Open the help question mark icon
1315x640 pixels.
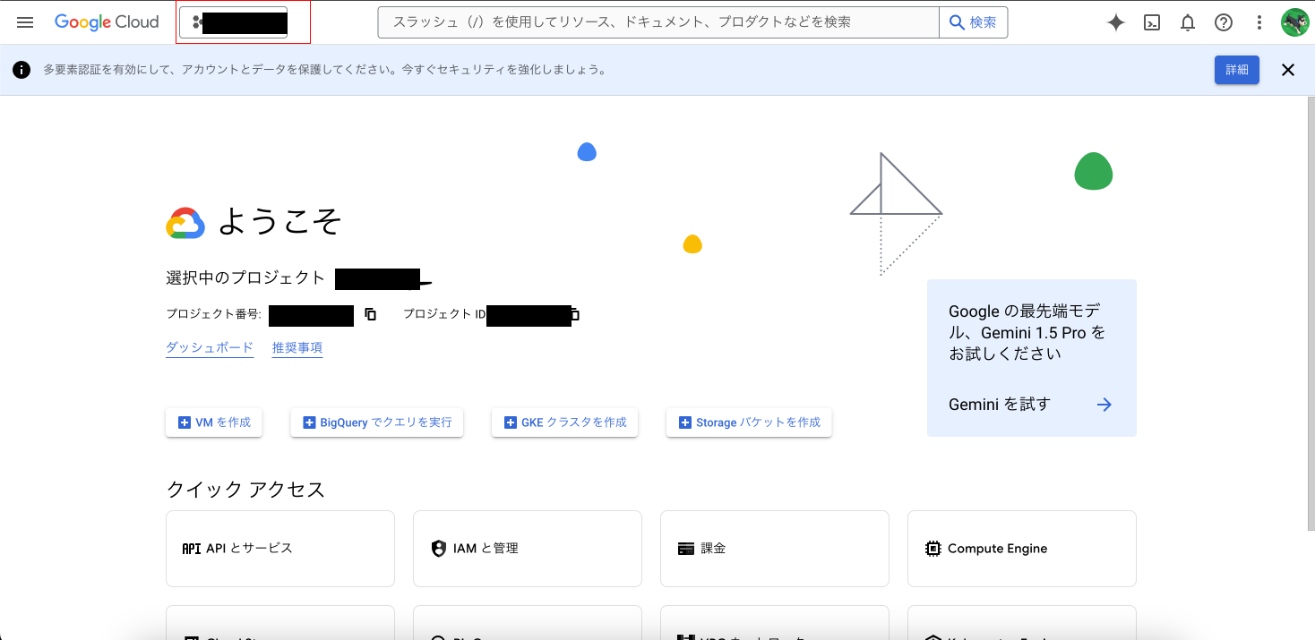pyautogui.click(x=1224, y=23)
